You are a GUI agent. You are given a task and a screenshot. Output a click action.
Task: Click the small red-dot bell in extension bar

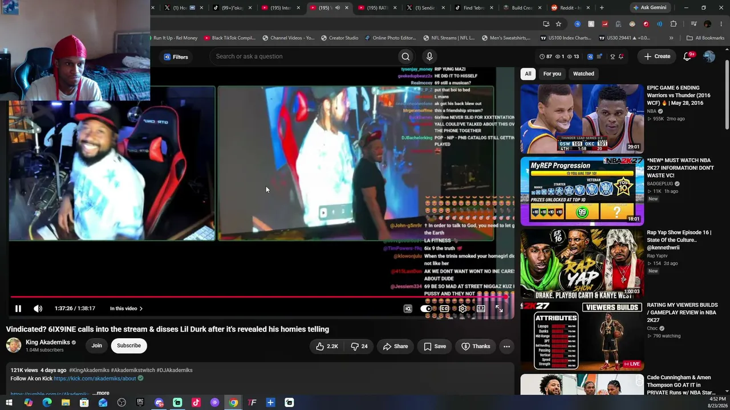coord(621,56)
